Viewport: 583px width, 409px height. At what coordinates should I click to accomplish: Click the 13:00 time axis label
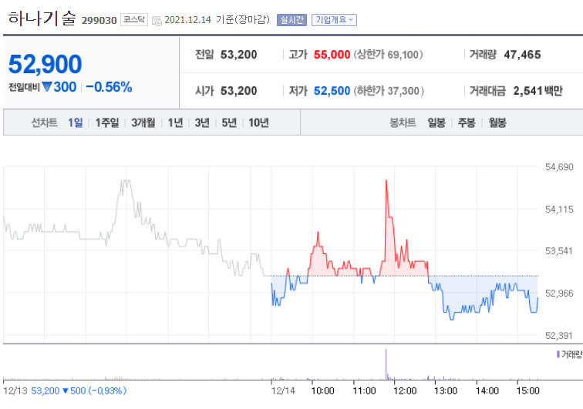pos(446,391)
